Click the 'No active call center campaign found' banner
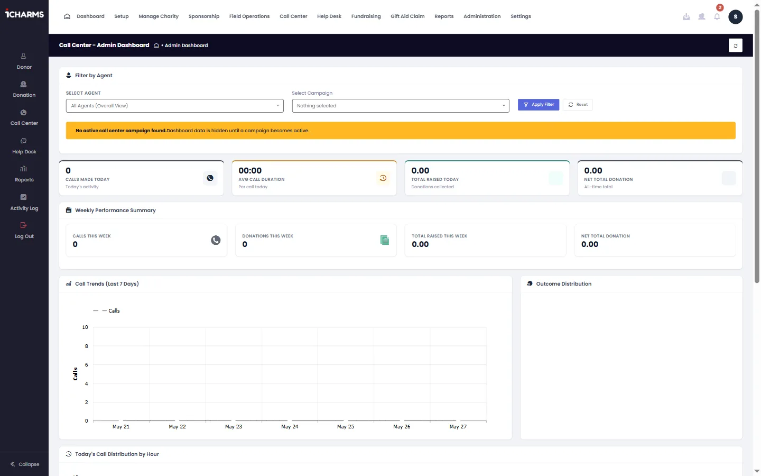 pos(401,131)
